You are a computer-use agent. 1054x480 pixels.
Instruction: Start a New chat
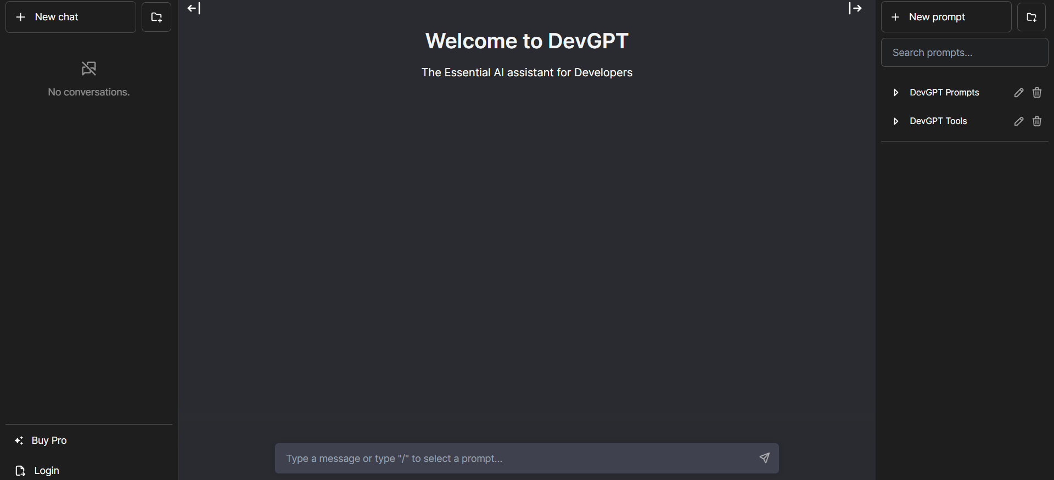pos(71,17)
